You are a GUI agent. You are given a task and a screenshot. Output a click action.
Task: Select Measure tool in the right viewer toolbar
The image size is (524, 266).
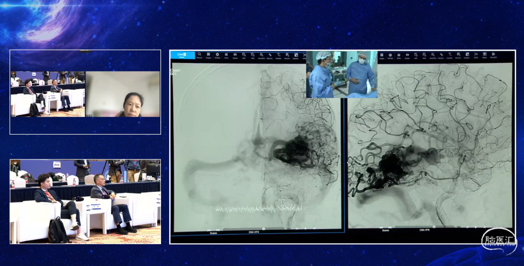442,56
